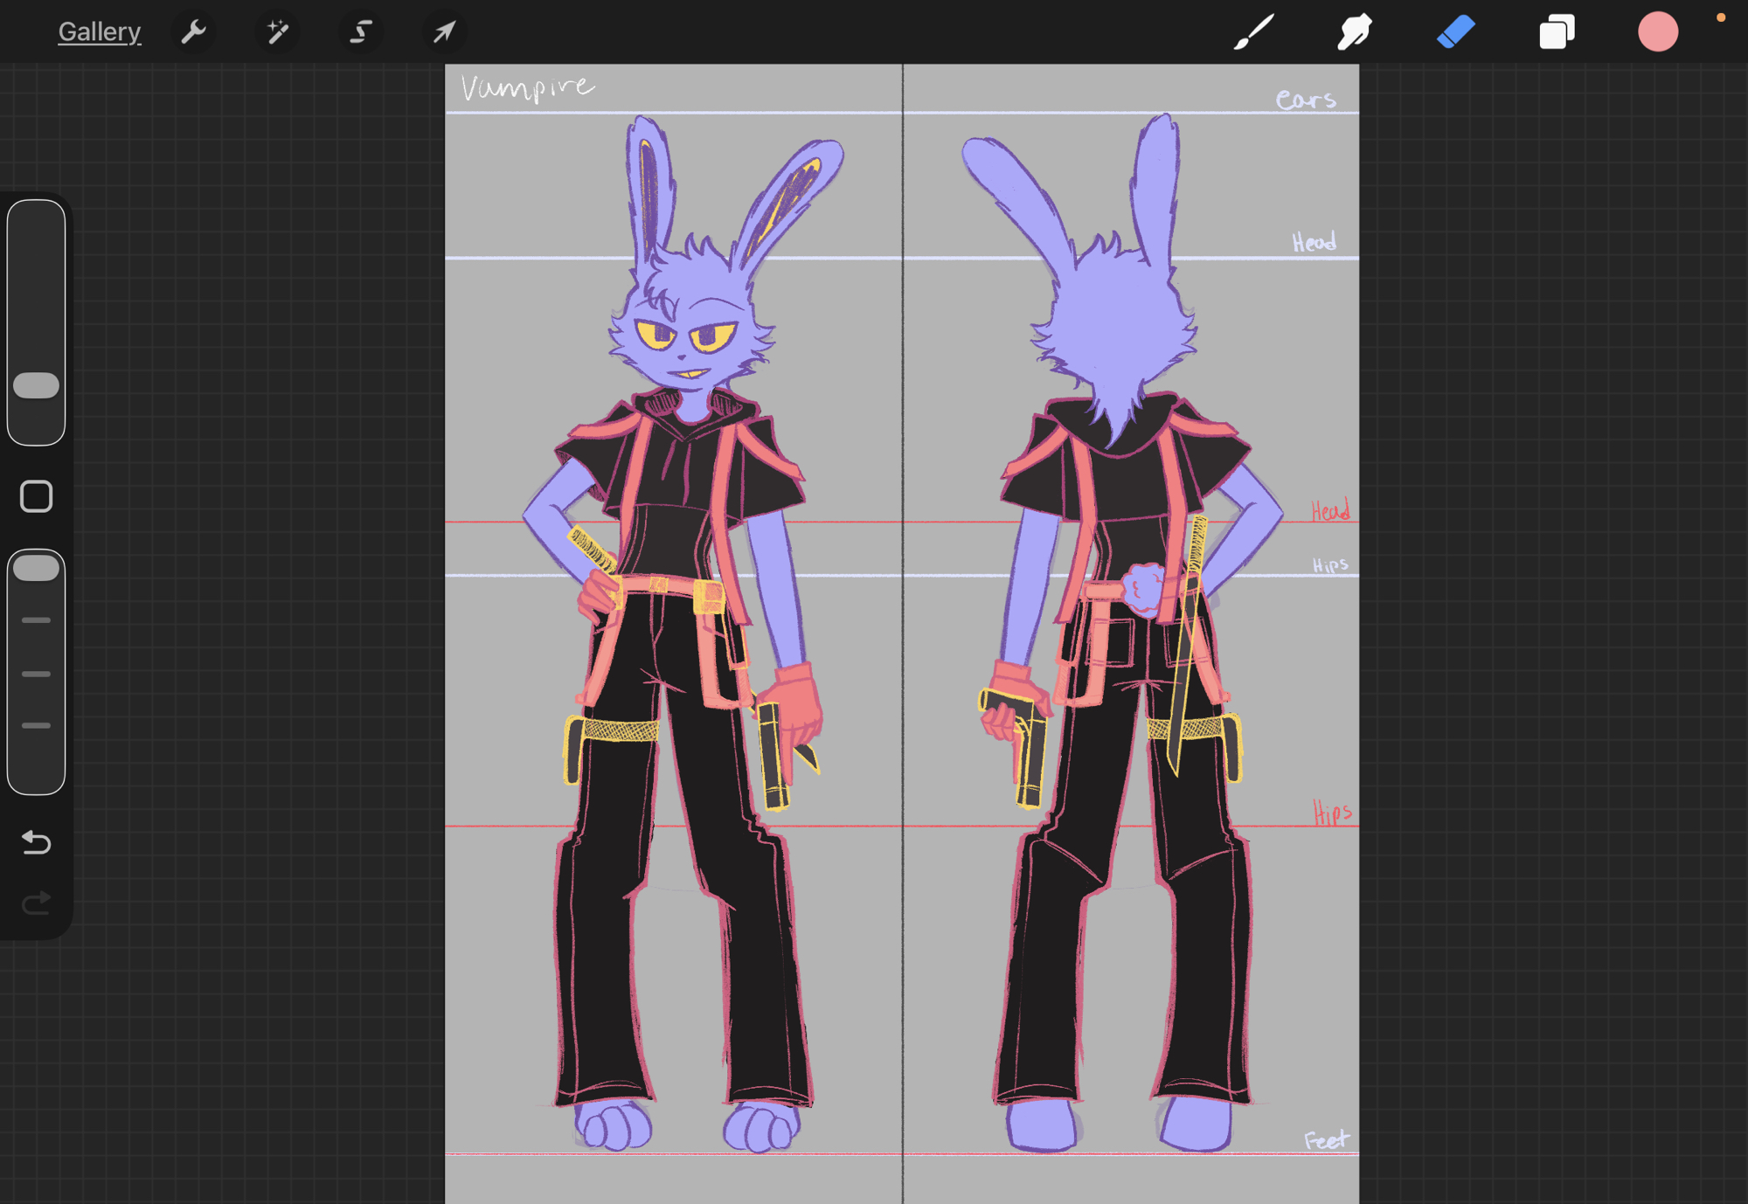Click the Redo arrow

[x=36, y=903]
